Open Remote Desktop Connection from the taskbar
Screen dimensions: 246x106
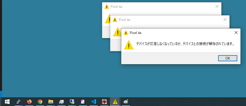point(72,102)
